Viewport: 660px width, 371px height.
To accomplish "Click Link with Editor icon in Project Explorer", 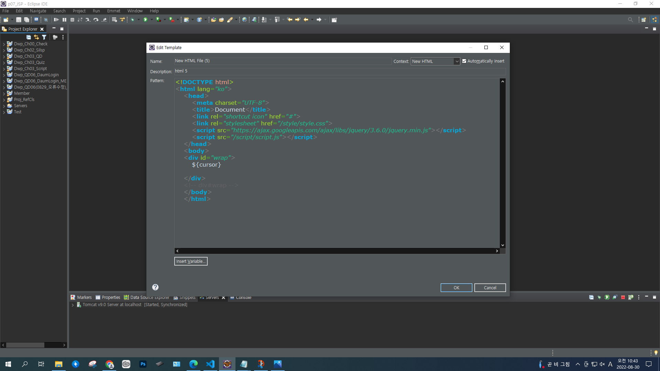I will [x=36, y=37].
